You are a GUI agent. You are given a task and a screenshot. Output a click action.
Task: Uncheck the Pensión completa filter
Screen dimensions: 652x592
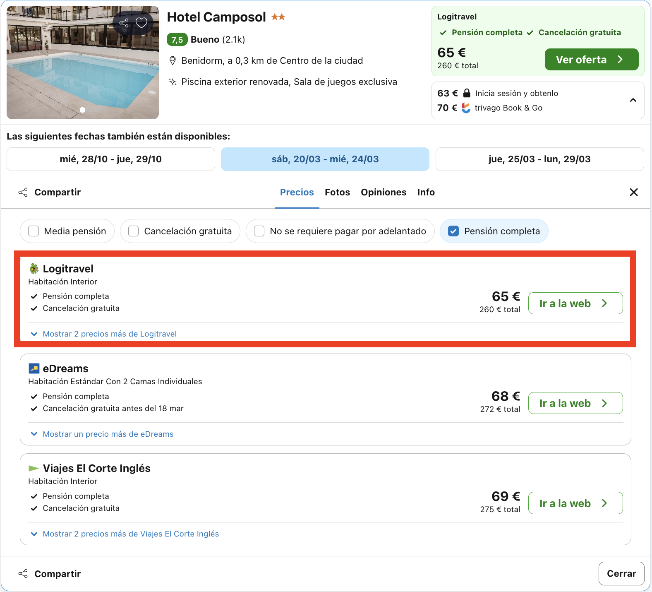(x=453, y=231)
